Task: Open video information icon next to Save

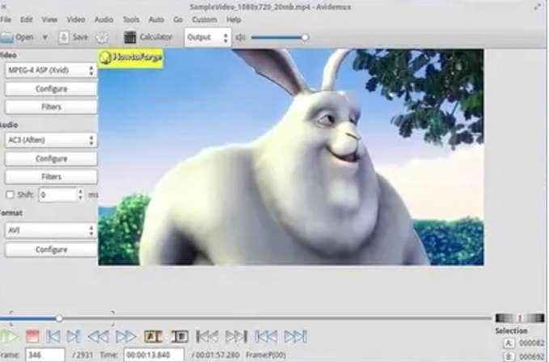Action: pyautogui.click(x=102, y=37)
